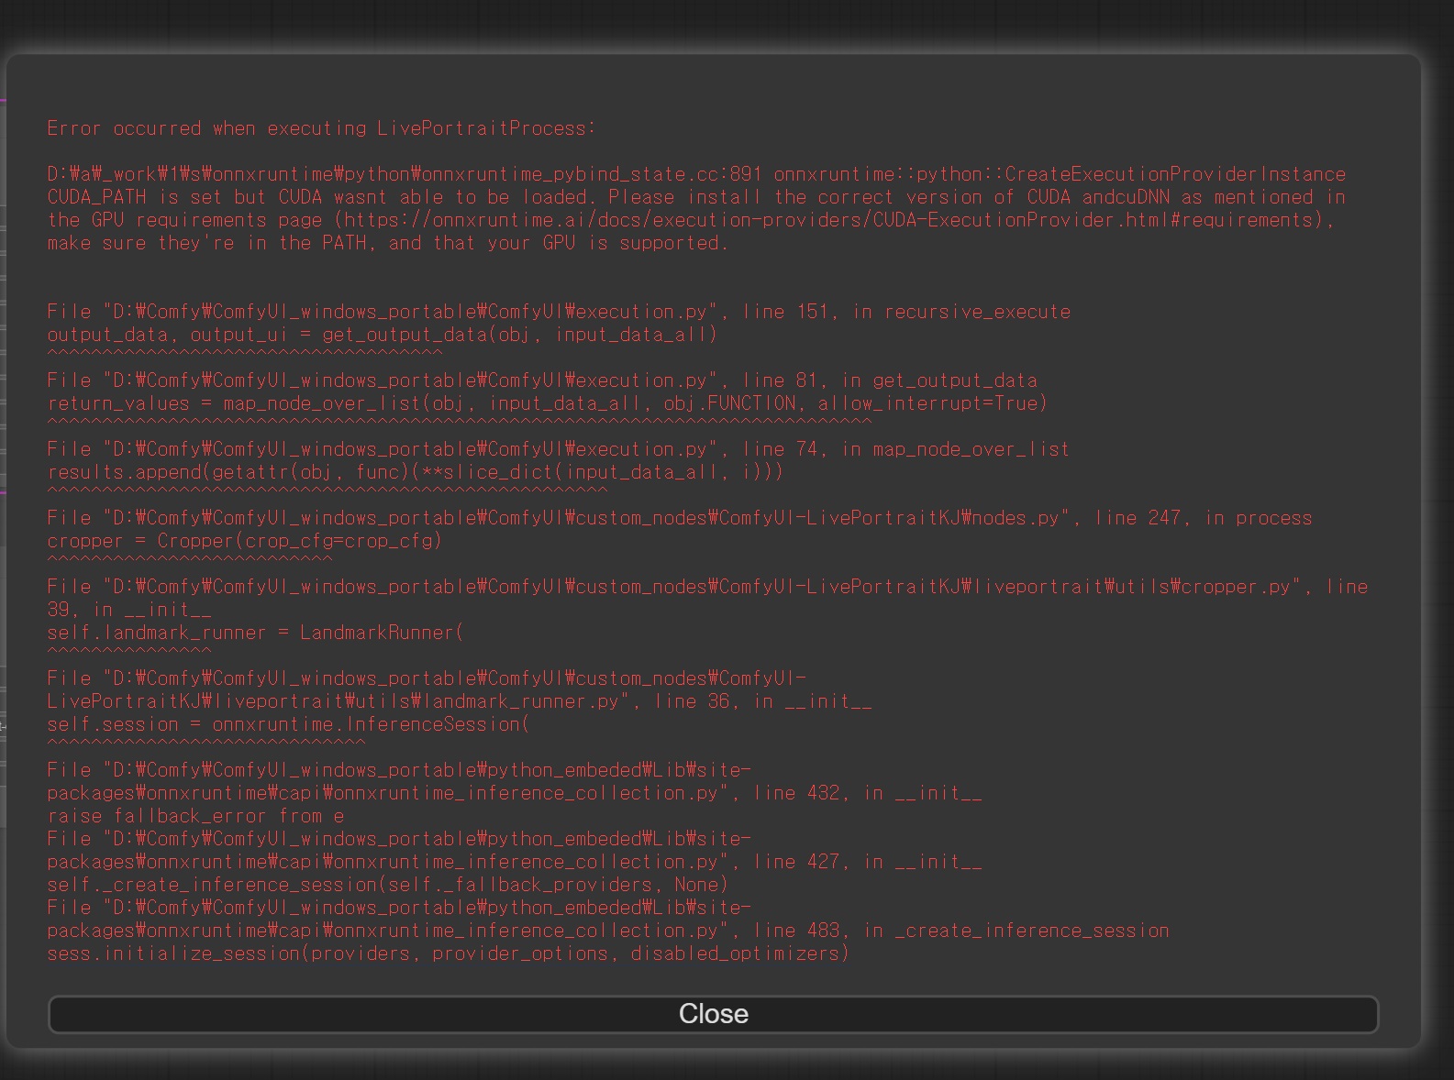Select the onnxruntime_pybind_state.cc:891 error line
The width and height of the screenshot is (1454, 1080).
[696, 174]
